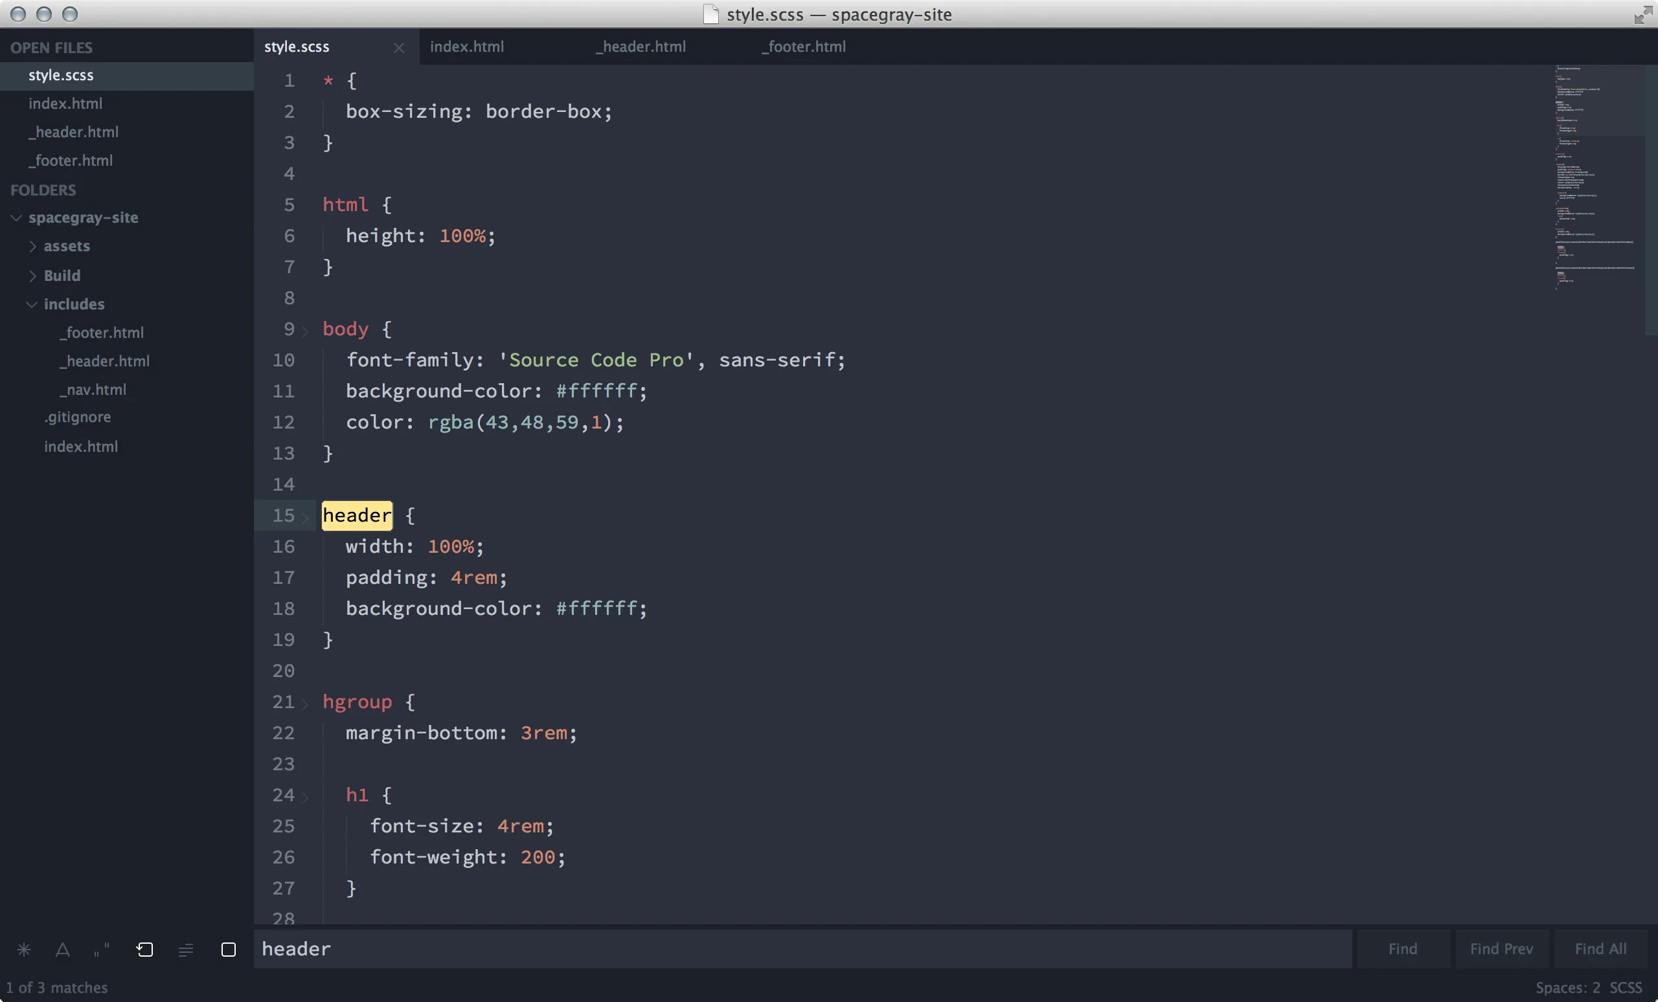
Task: Click the Find Prev button
Action: tap(1501, 948)
